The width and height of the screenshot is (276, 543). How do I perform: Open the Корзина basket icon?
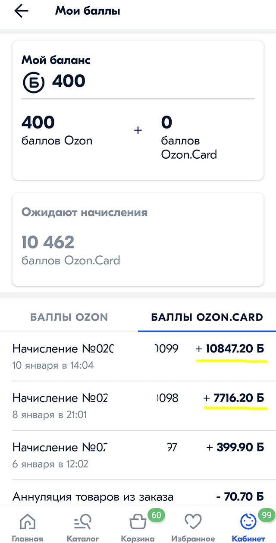pos(137,522)
